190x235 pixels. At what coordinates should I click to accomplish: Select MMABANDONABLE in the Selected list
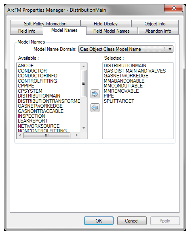coord(124,81)
